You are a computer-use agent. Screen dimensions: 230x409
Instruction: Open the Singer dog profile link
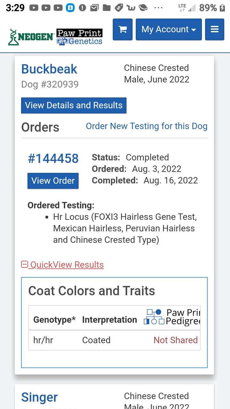pos(39,397)
